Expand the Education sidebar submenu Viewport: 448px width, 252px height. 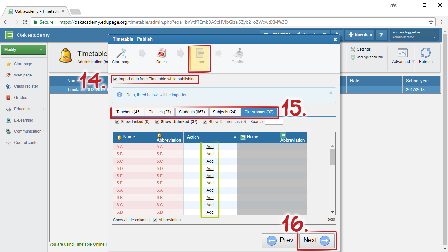point(43,109)
